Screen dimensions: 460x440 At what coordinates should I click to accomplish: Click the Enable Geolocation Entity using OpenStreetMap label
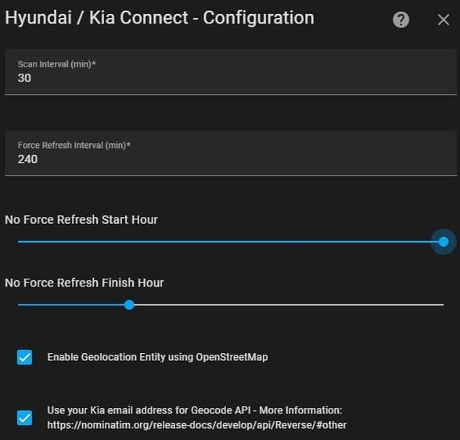[x=157, y=357]
